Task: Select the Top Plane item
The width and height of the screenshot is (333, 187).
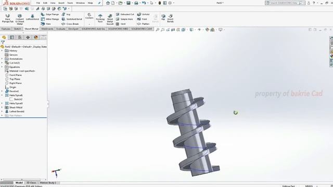Action: (12, 79)
